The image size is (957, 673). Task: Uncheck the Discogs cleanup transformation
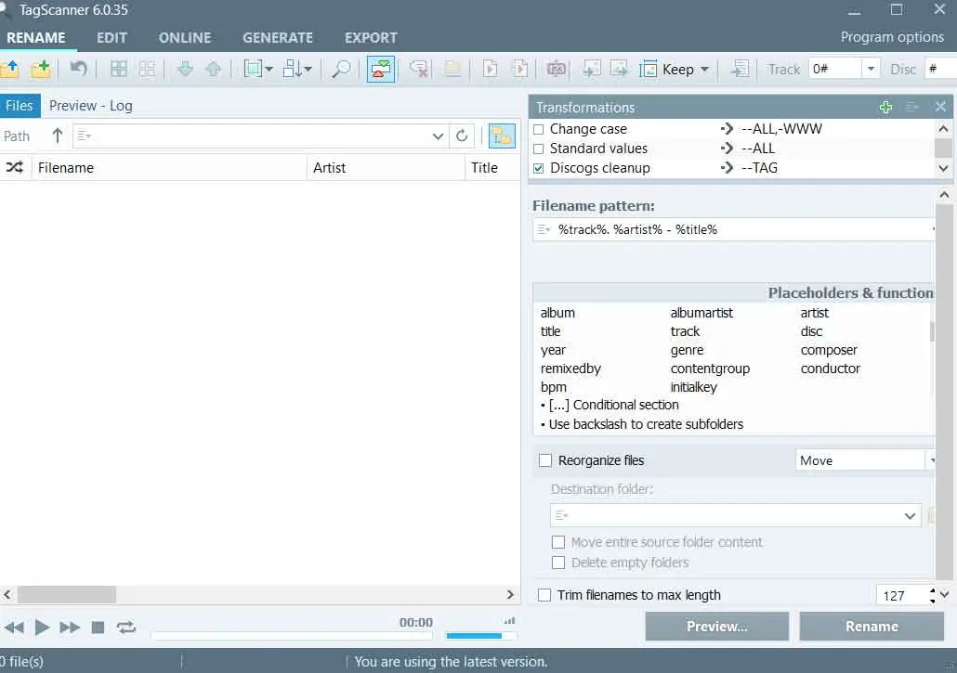tap(538, 168)
